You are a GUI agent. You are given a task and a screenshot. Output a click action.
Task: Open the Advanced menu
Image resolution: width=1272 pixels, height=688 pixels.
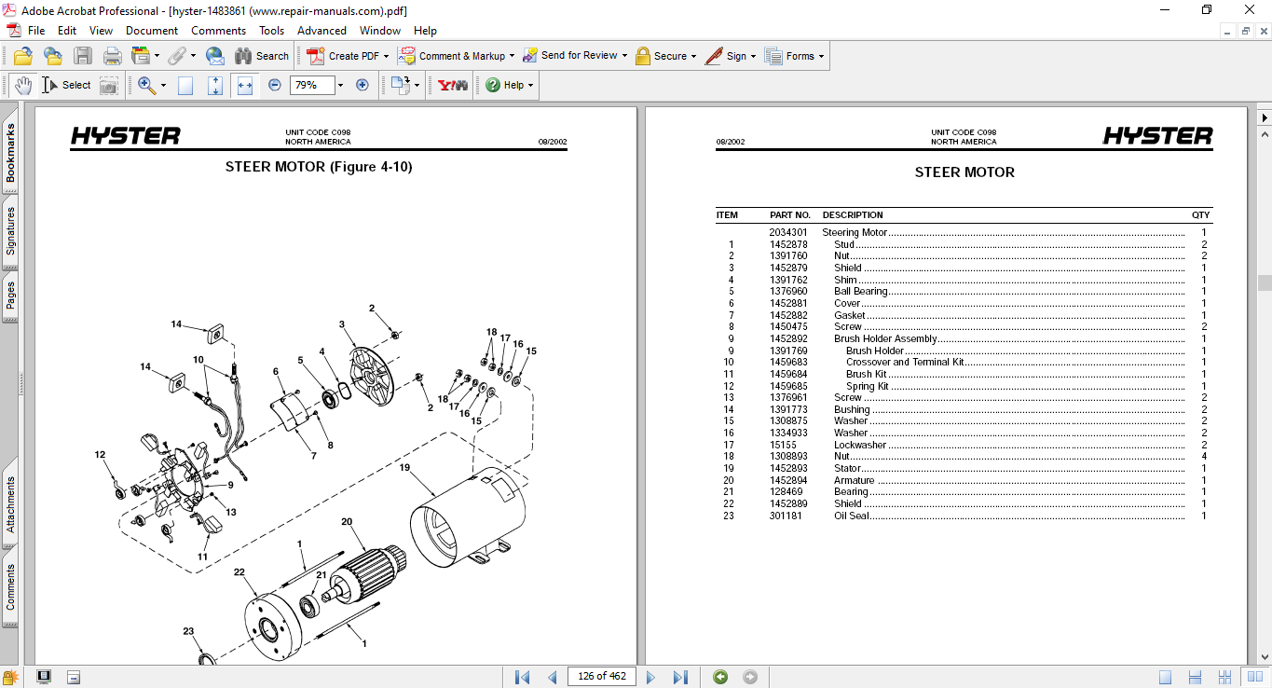[321, 31]
